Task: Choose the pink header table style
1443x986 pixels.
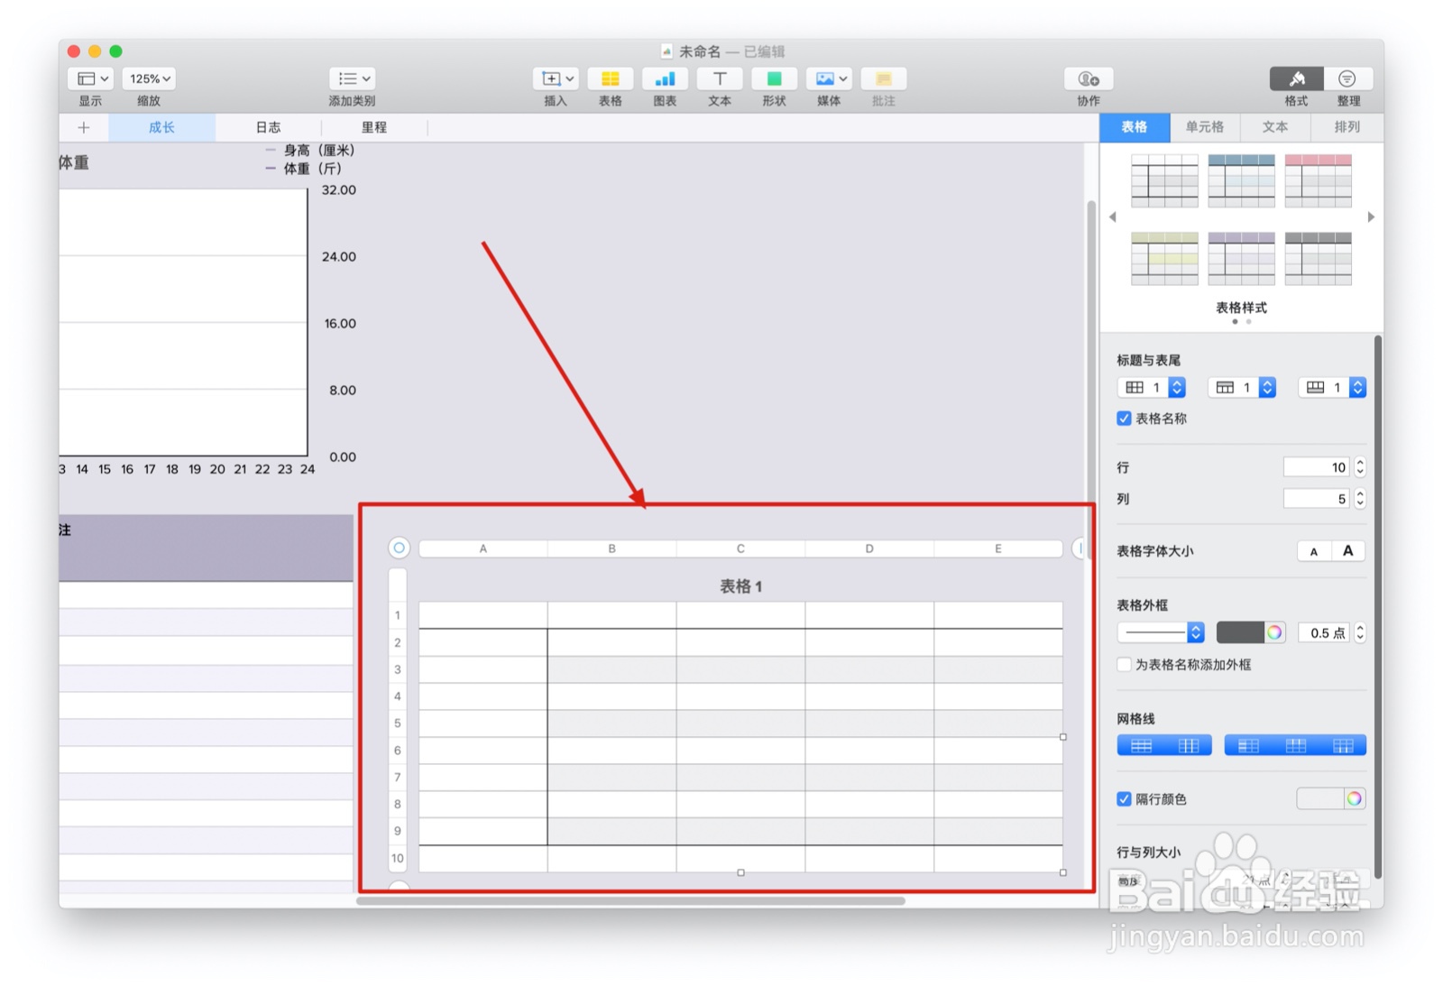Action: [x=1319, y=180]
